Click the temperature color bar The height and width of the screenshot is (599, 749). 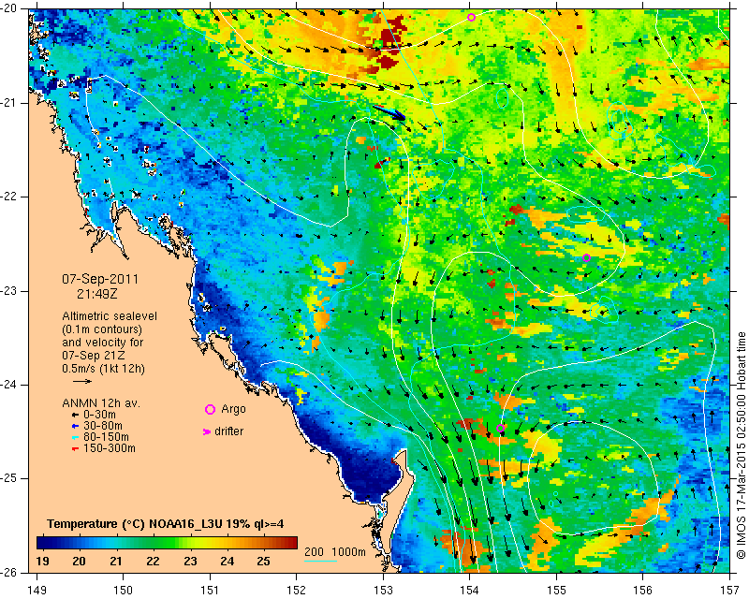pos(168,543)
